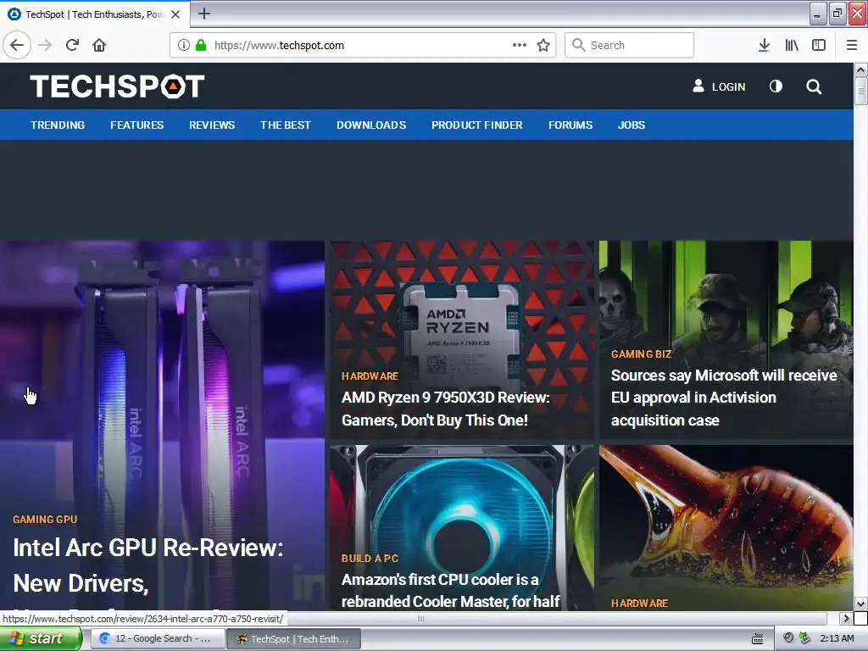Restore down the browser window
This screenshot has width=868, height=651.
837,14
